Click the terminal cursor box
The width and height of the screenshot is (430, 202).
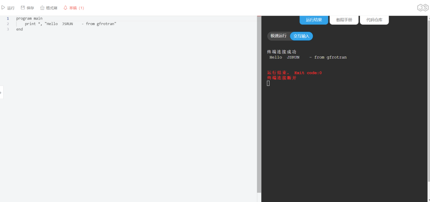click(268, 83)
